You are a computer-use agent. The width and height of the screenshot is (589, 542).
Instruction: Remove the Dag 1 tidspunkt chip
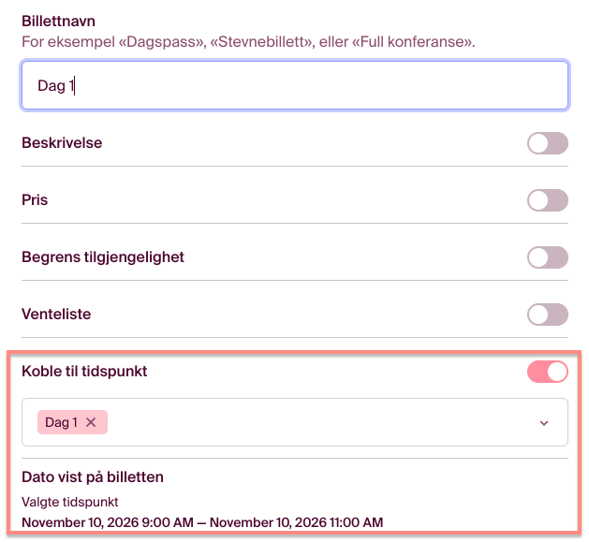point(91,422)
